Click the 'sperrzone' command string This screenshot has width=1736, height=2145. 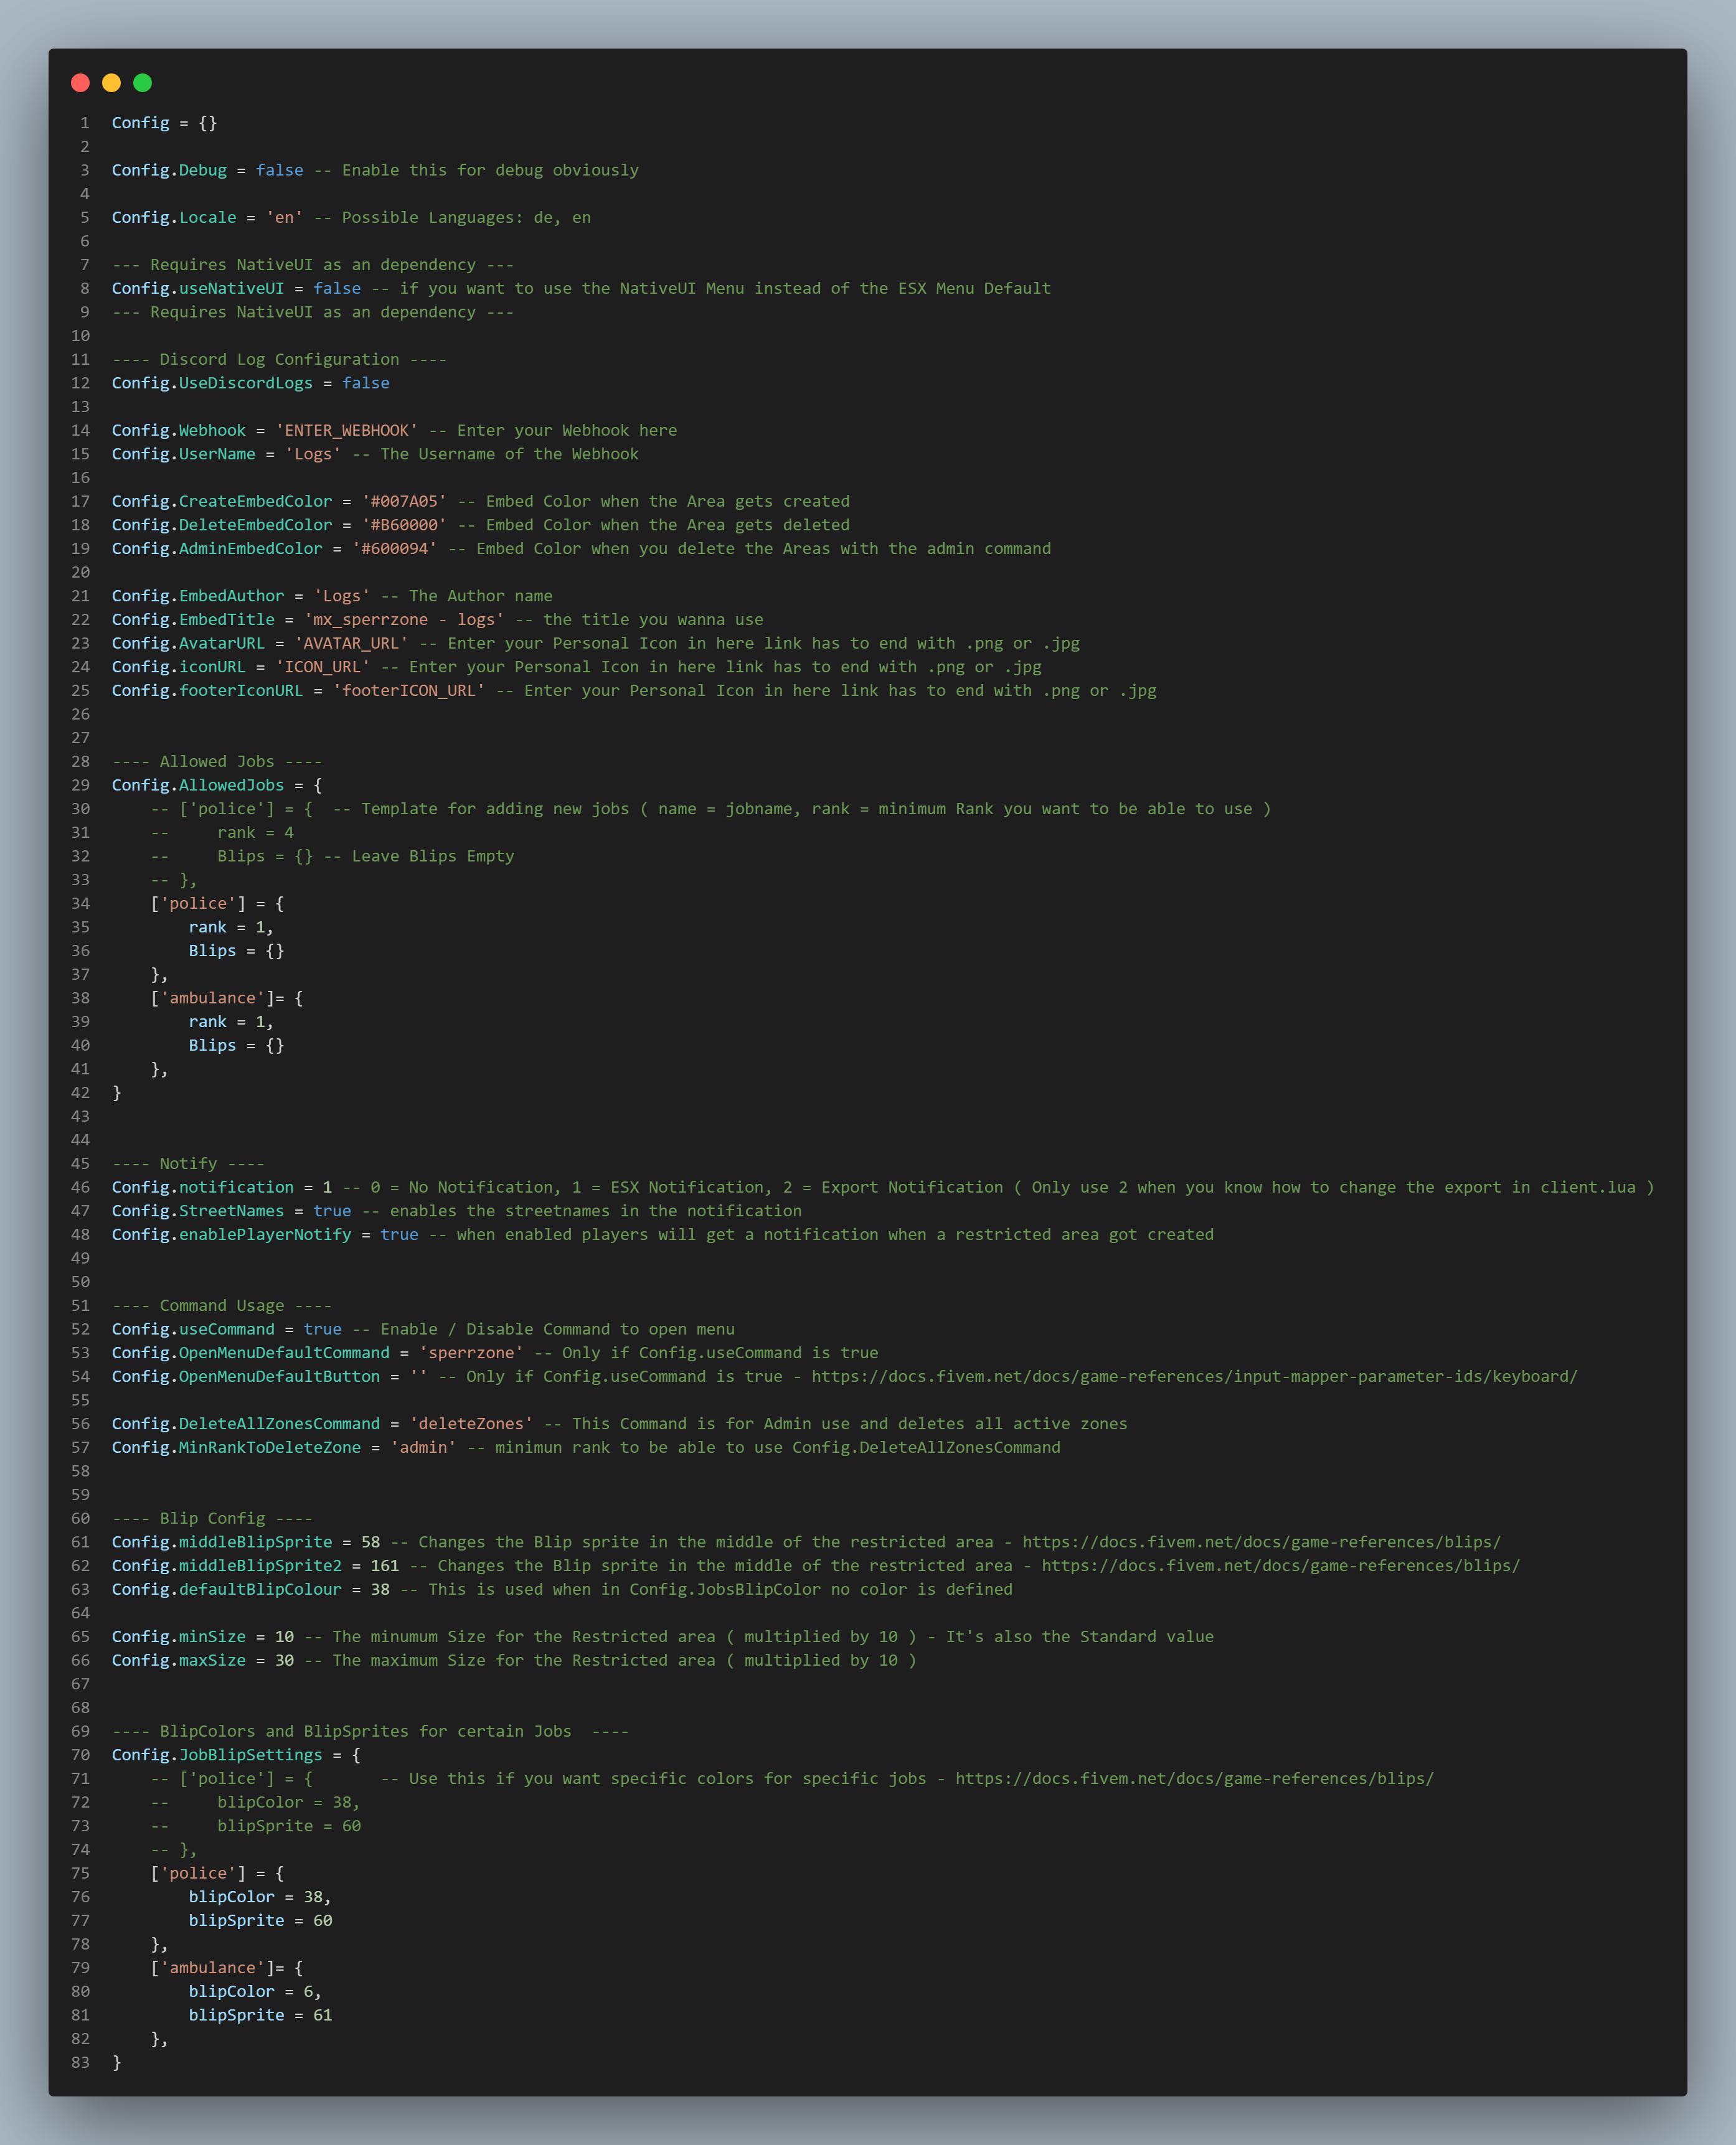[472, 1353]
